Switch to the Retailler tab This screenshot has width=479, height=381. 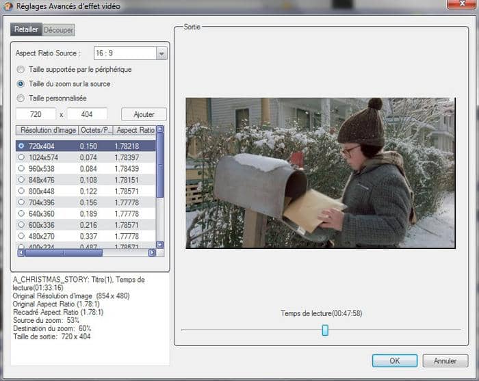[26, 29]
